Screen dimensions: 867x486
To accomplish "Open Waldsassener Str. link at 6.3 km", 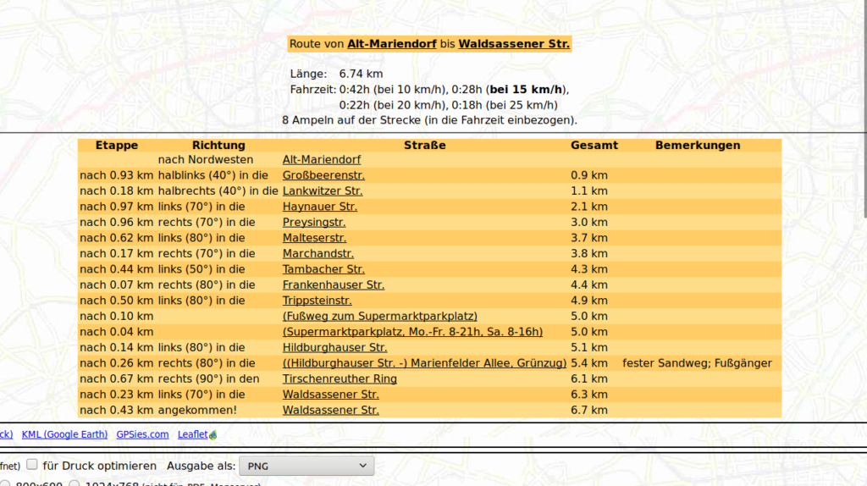I will click(331, 395).
